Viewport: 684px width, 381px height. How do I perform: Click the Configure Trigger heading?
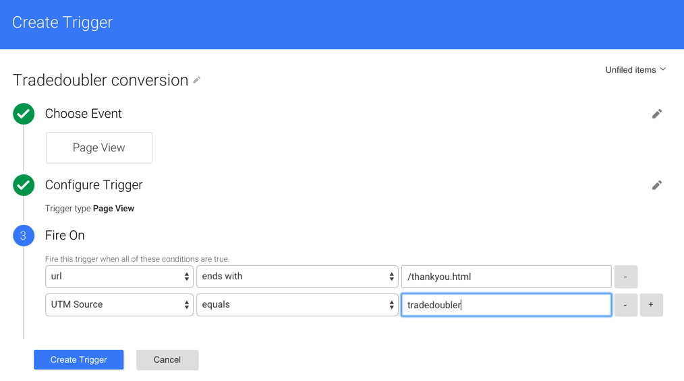tap(94, 185)
